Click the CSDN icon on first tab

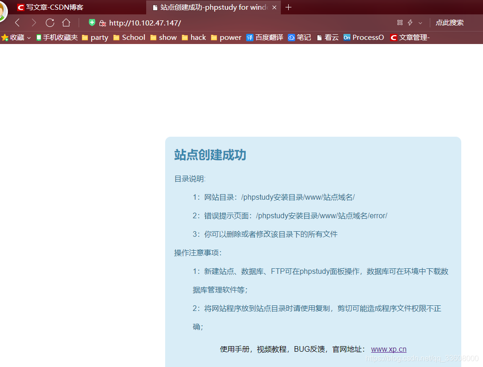[21, 7]
